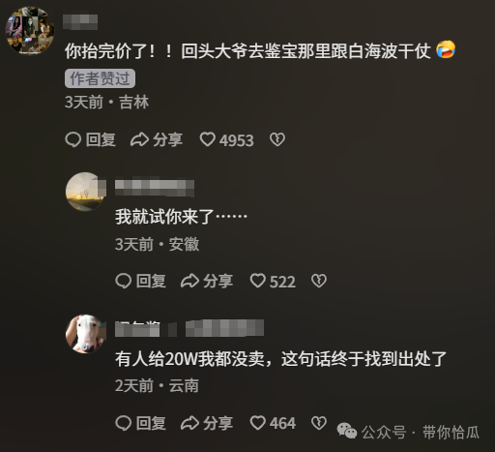The width and height of the screenshot is (495, 452).
Task: Open the blurred username of top commenter
Action: click(x=80, y=22)
